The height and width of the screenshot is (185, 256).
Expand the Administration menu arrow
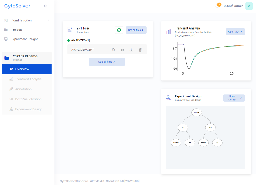point(49,20)
